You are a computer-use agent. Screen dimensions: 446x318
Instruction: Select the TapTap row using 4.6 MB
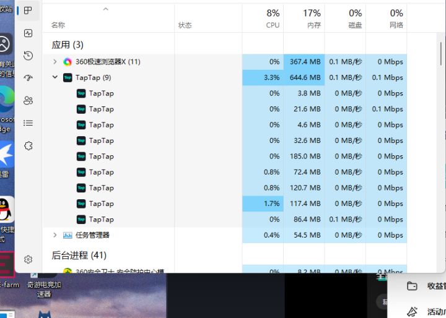[x=225, y=125]
